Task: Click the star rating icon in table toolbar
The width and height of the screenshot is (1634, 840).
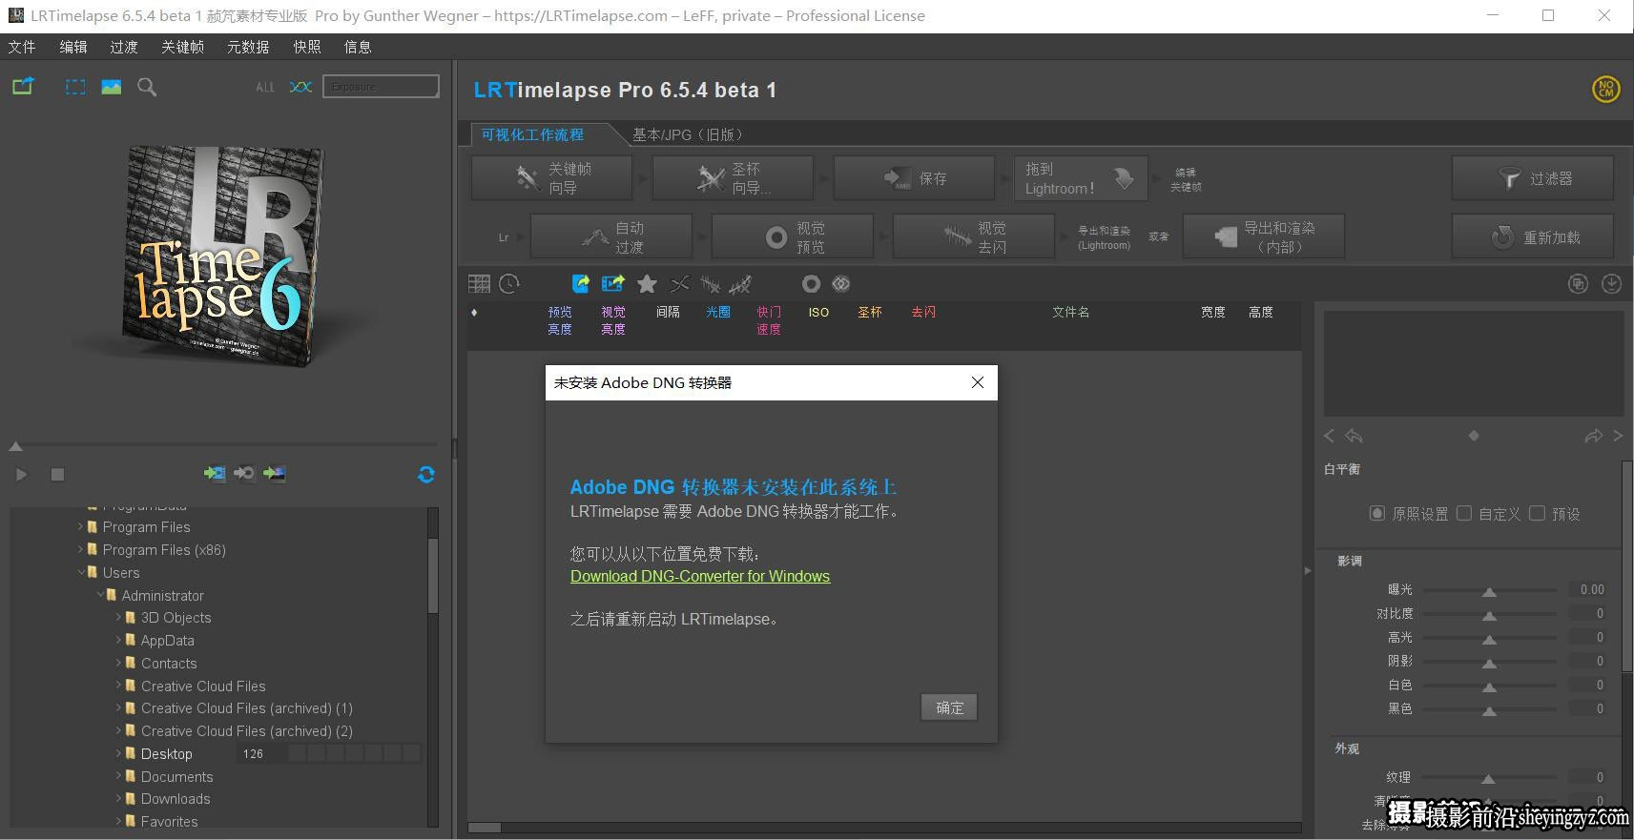Action: coord(647,283)
